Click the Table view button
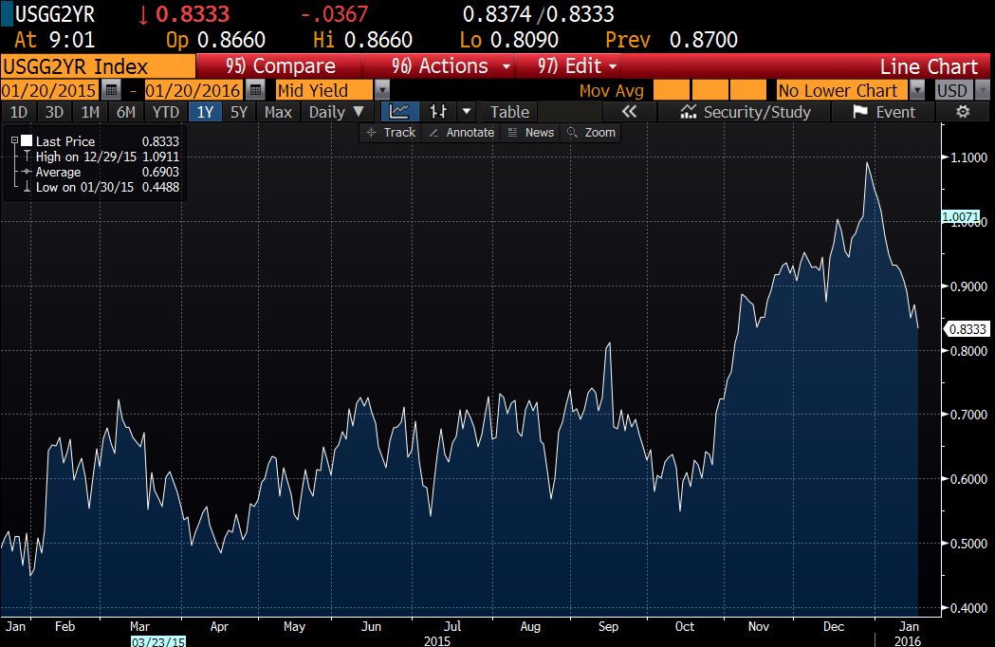 pyautogui.click(x=509, y=112)
